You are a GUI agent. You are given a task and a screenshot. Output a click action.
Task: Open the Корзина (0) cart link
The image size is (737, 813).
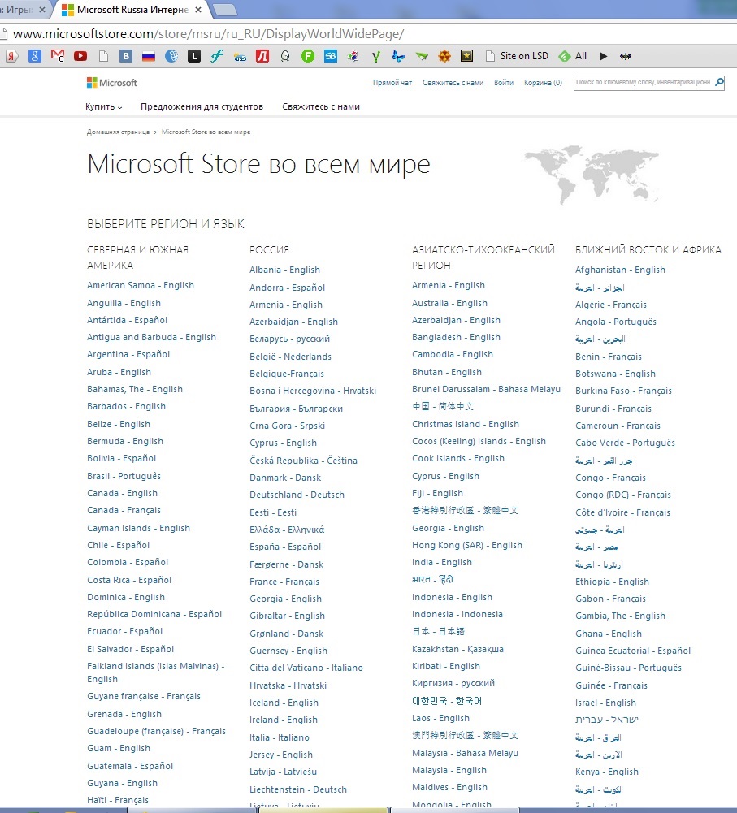[543, 83]
